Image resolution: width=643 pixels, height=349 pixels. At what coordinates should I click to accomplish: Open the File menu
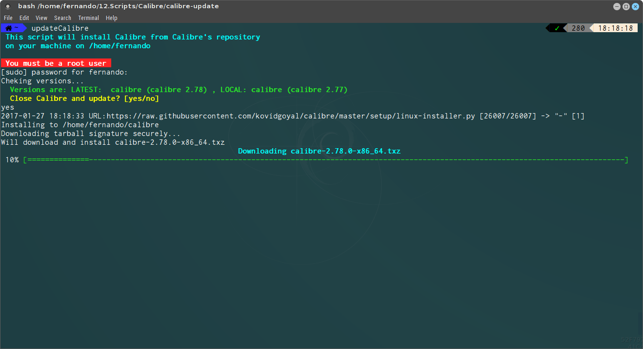tap(8, 18)
